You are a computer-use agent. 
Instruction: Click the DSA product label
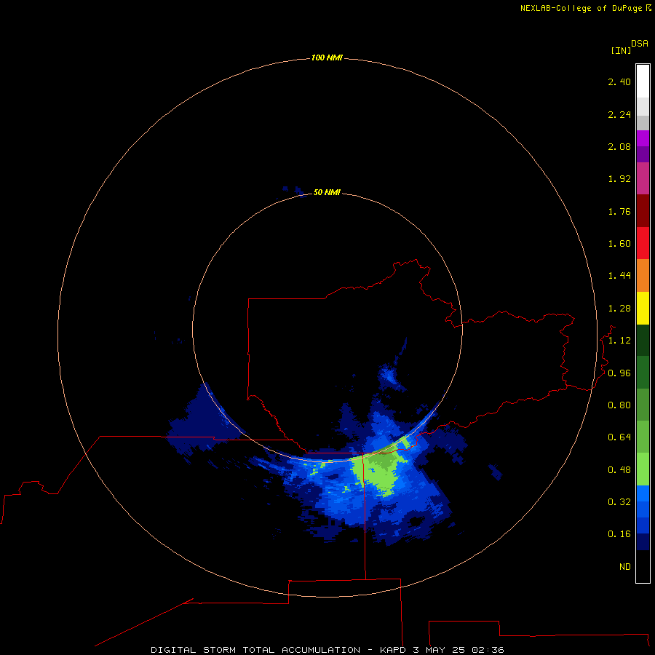[x=640, y=44]
